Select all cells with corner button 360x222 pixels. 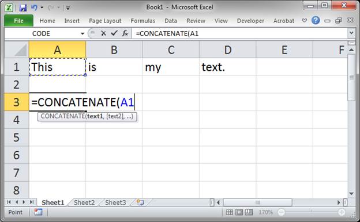coord(17,49)
